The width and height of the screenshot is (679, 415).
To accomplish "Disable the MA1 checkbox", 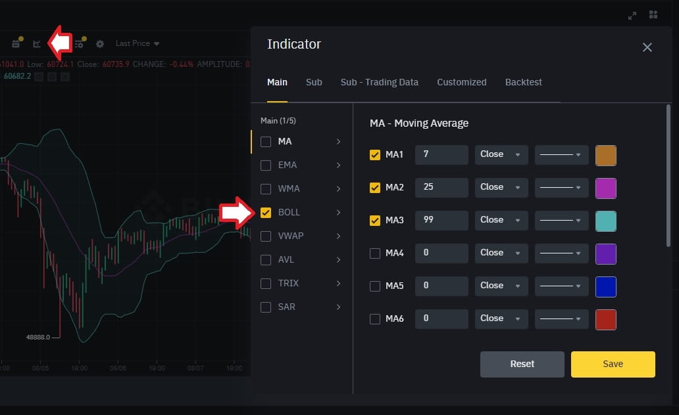I will click(375, 155).
